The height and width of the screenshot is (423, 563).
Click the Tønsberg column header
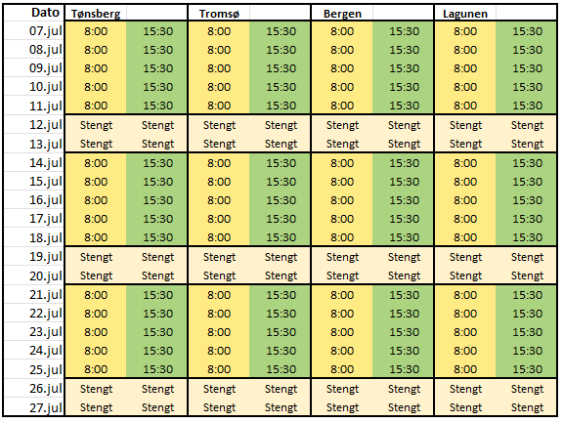click(96, 14)
